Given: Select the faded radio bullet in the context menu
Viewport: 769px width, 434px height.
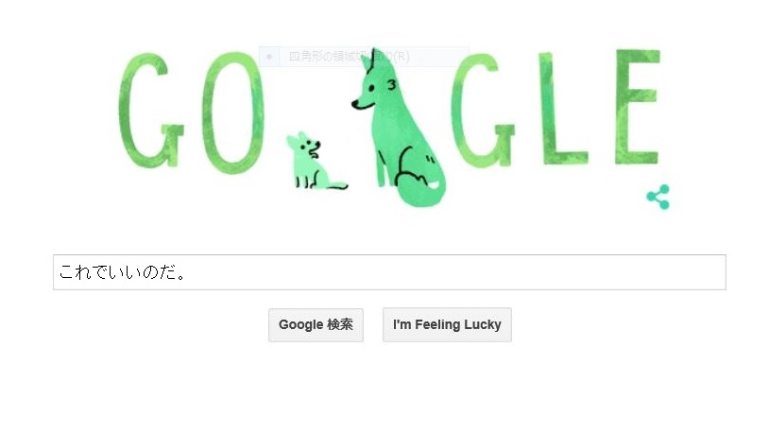Looking at the screenshot, I should coord(268,57).
